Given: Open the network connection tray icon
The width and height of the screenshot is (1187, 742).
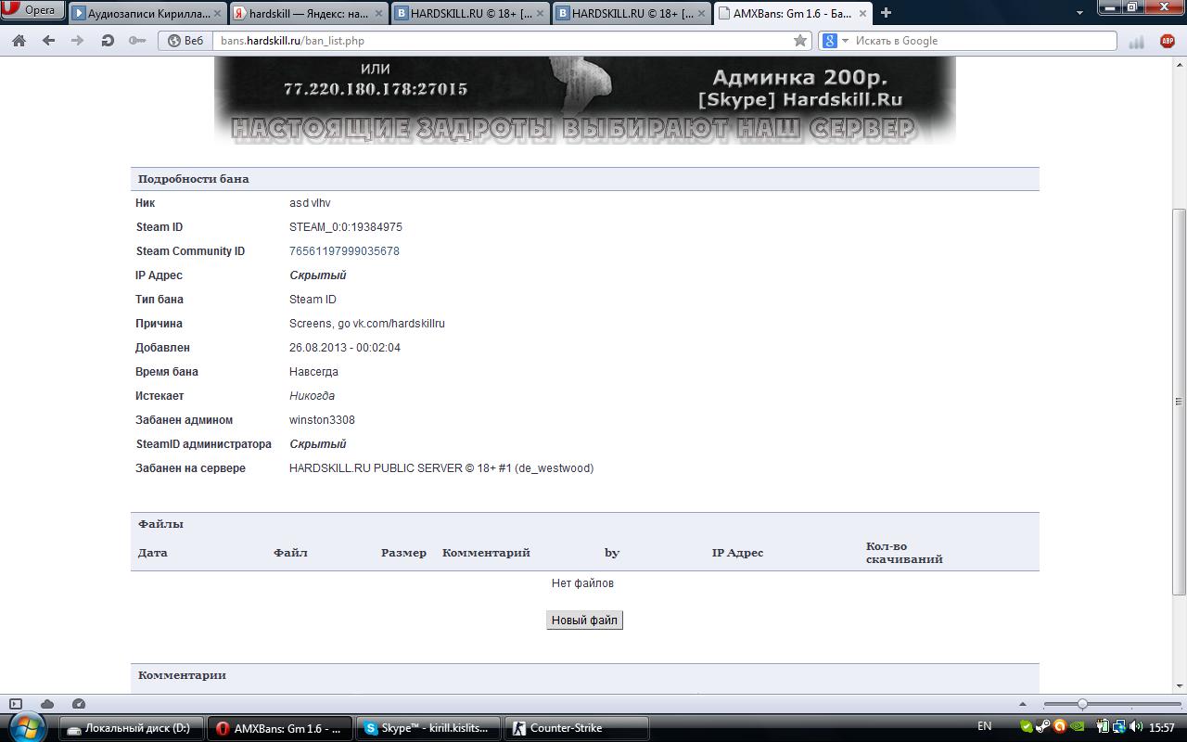Looking at the screenshot, I should click(x=1119, y=727).
